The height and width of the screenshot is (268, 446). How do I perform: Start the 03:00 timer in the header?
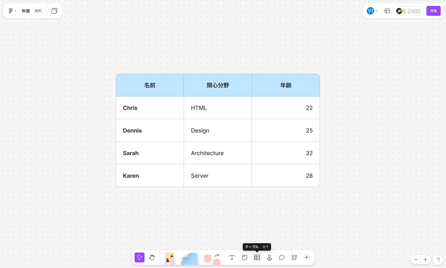[408, 11]
